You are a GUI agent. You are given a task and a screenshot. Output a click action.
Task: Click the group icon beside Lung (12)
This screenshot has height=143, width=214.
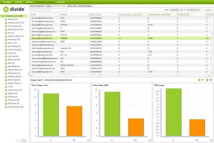(x=6, y=53)
